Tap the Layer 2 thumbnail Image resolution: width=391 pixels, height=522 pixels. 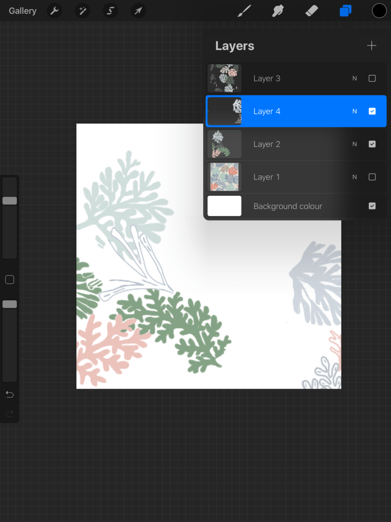(225, 144)
